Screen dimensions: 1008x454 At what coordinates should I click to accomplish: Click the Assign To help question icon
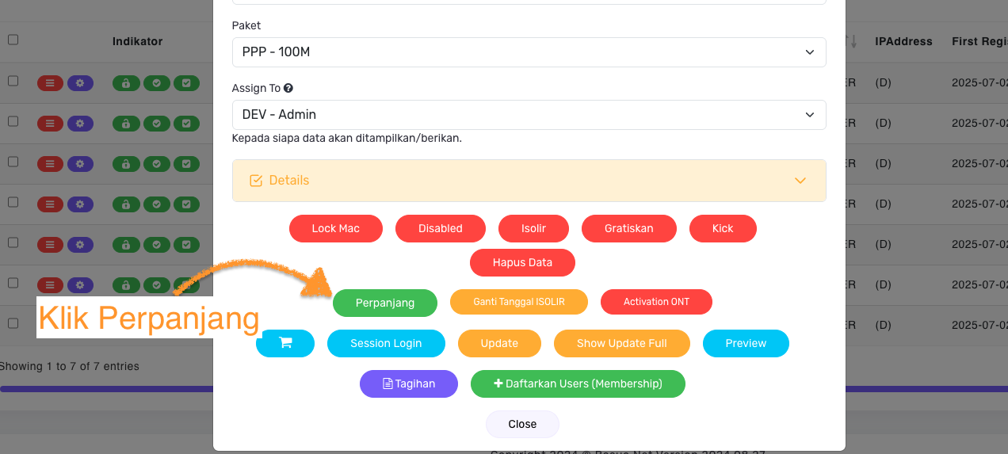point(288,89)
